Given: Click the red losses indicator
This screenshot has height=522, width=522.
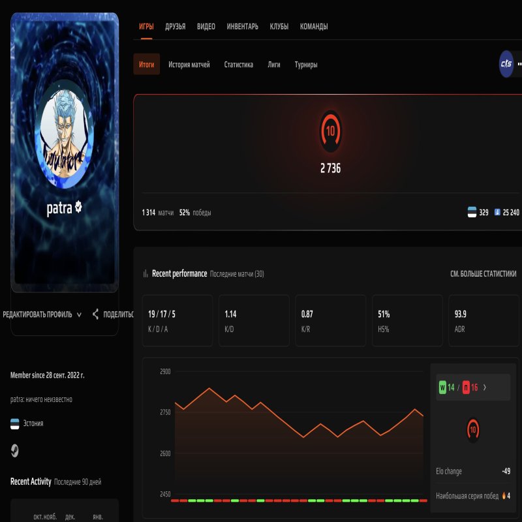Looking at the screenshot, I should [x=465, y=387].
